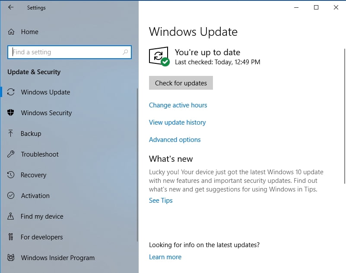Click the 'Last checked: Today, 12:49 PM' text
The height and width of the screenshot is (273, 346).
click(218, 62)
